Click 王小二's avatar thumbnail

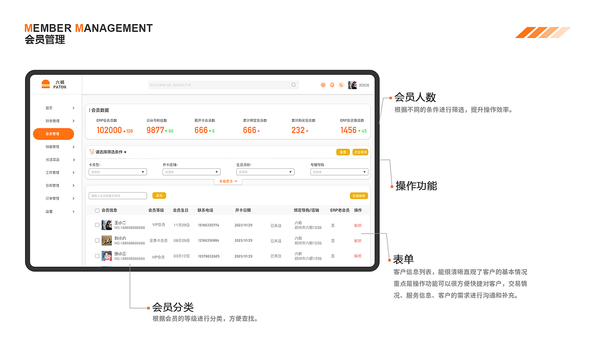pos(107,225)
